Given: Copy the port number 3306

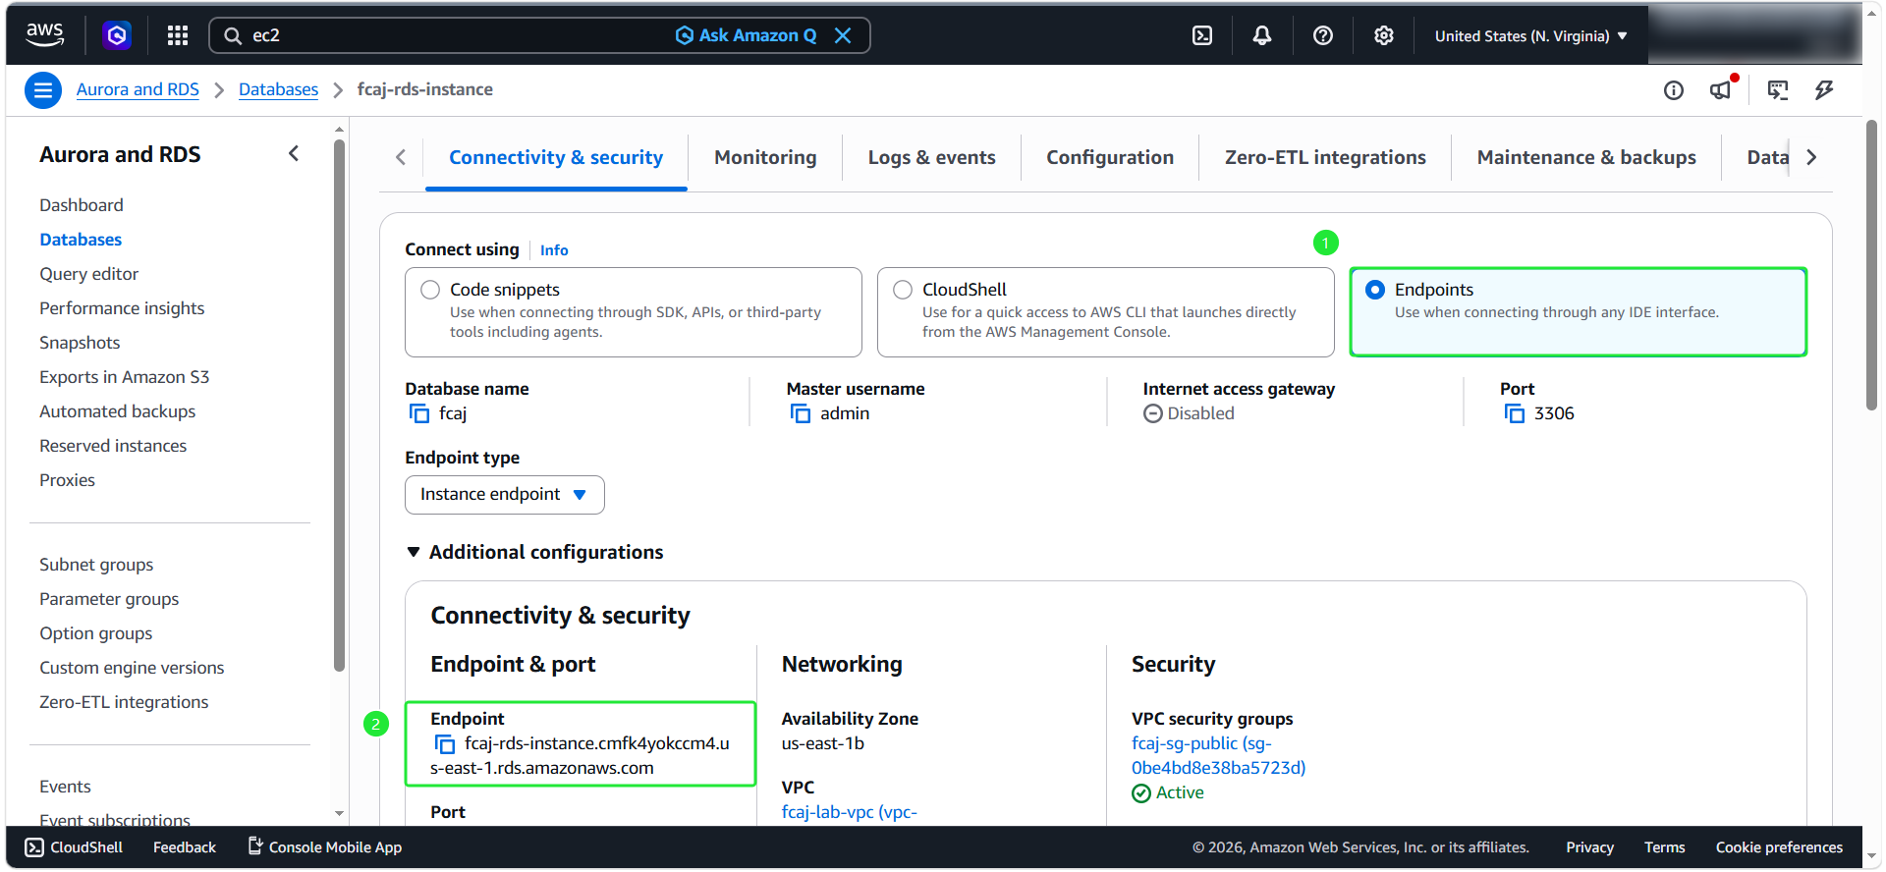Looking at the screenshot, I should click(1515, 413).
